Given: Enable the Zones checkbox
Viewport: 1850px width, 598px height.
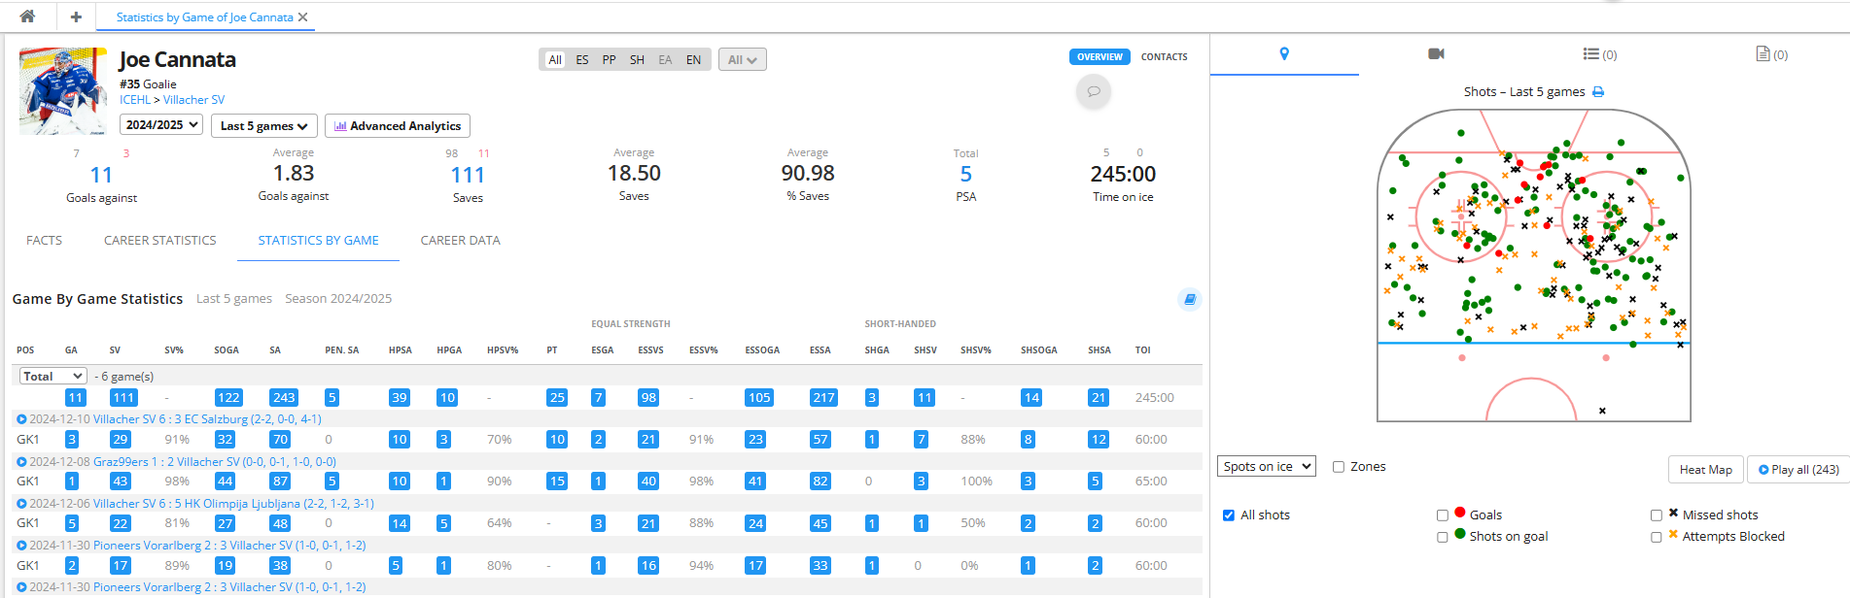Looking at the screenshot, I should point(1339,467).
